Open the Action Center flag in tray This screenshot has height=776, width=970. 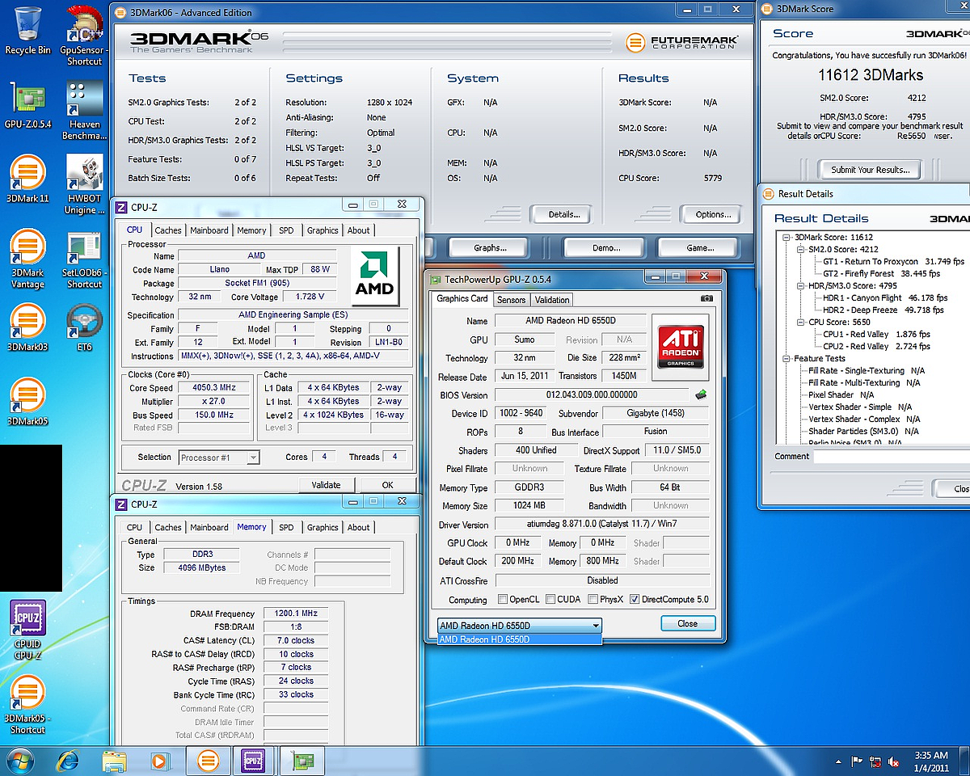coord(857,761)
